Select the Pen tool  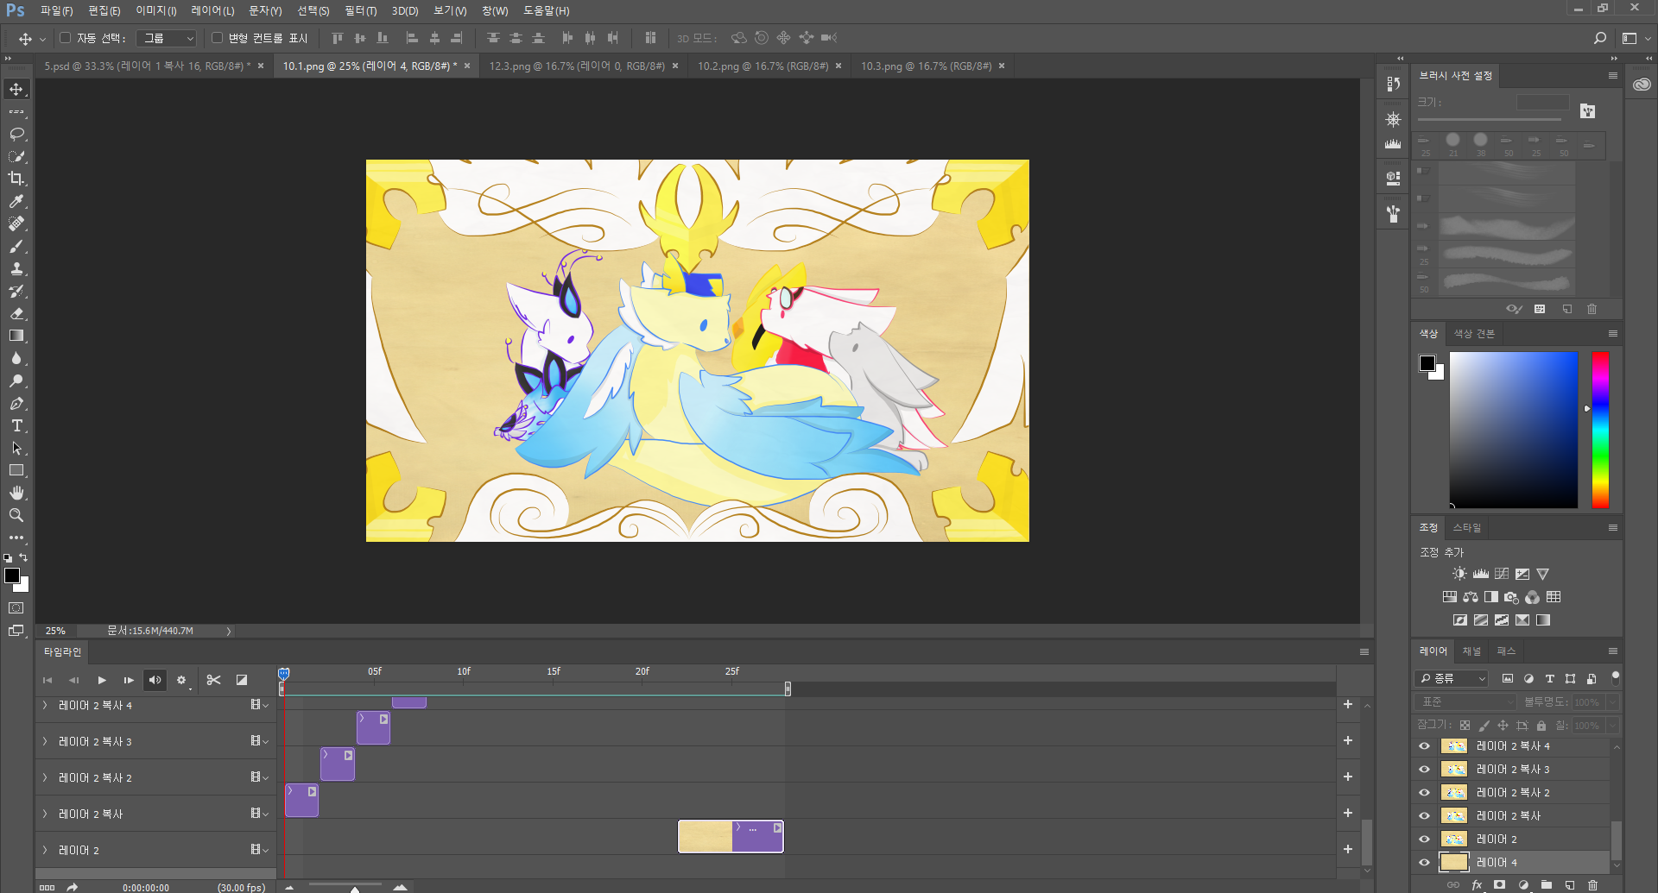pyautogui.click(x=16, y=403)
